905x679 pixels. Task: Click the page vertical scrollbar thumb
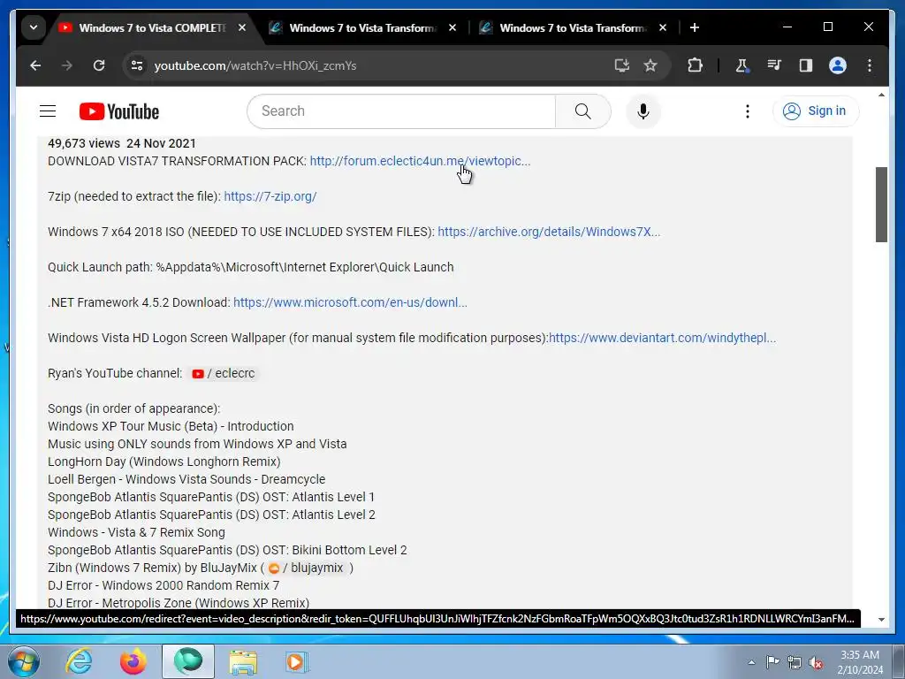[x=881, y=204]
